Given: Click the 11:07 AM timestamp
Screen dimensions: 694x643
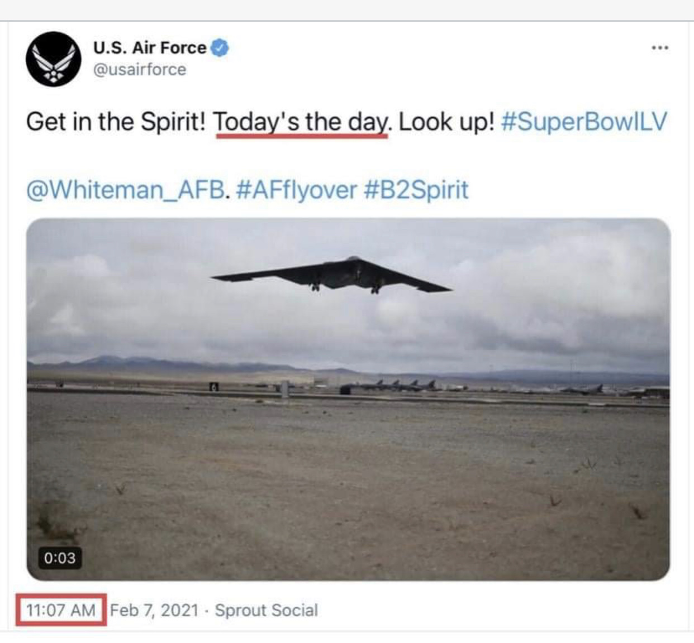Looking at the screenshot, I should [x=60, y=610].
